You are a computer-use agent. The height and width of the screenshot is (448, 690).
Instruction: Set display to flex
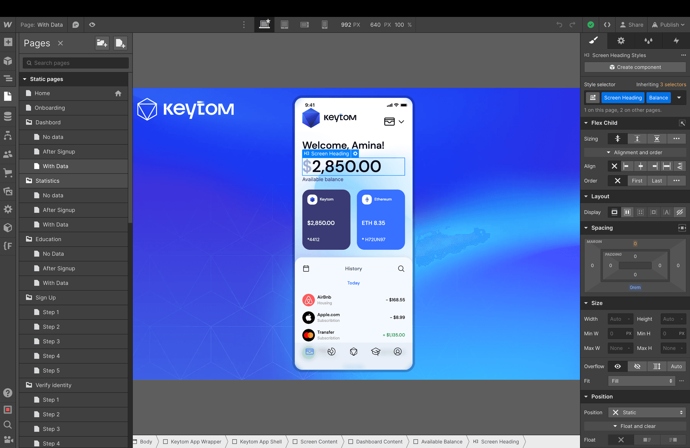click(x=627, y=212)
